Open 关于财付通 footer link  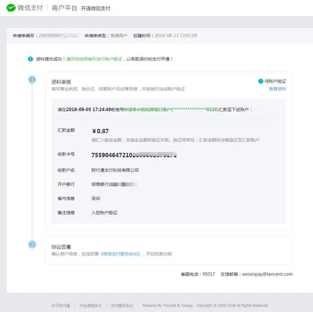click(x=61, y=306)
